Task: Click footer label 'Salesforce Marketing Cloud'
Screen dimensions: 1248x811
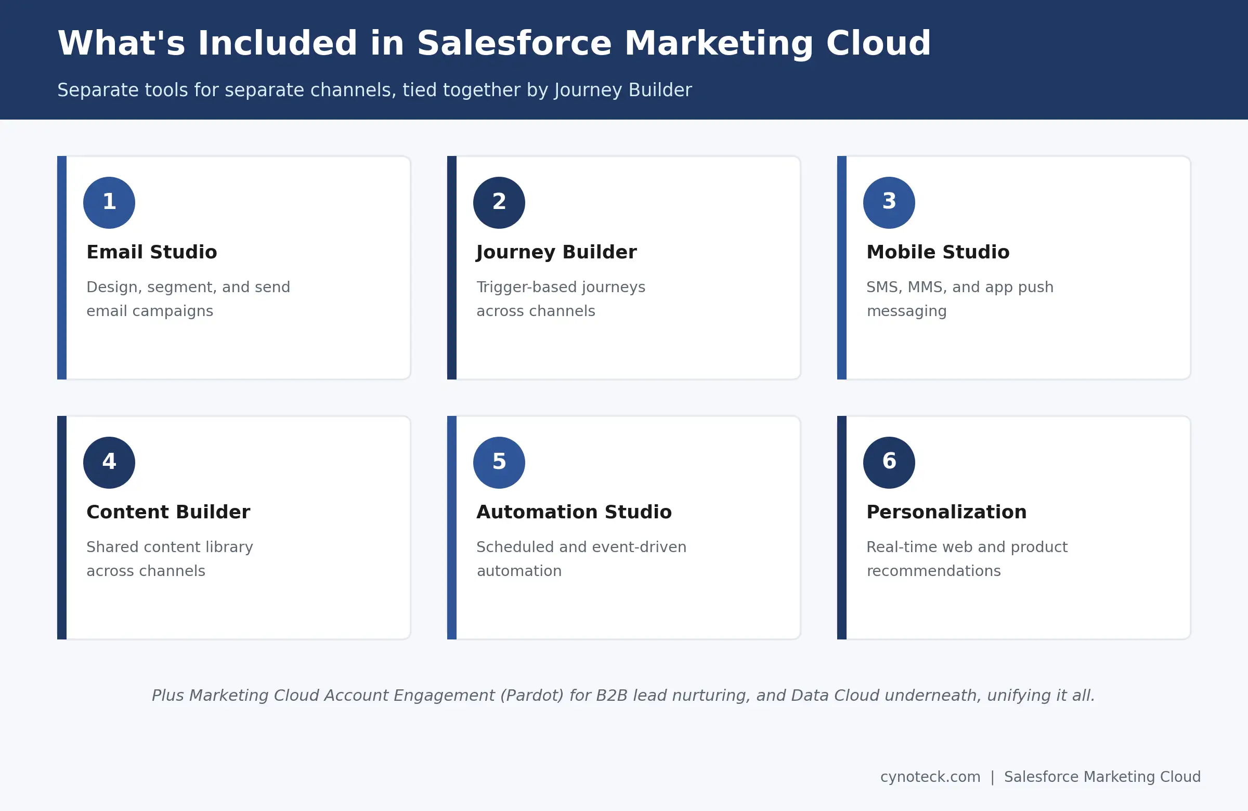Action: point(1102,777)
